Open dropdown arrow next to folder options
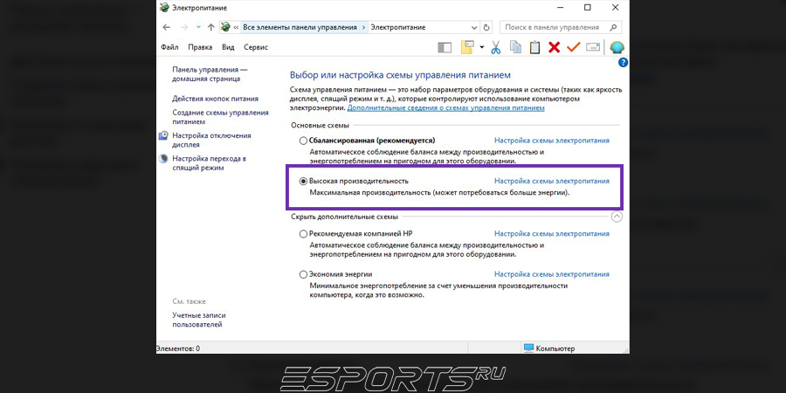786x393 pixels. click(x=481, y=47)
